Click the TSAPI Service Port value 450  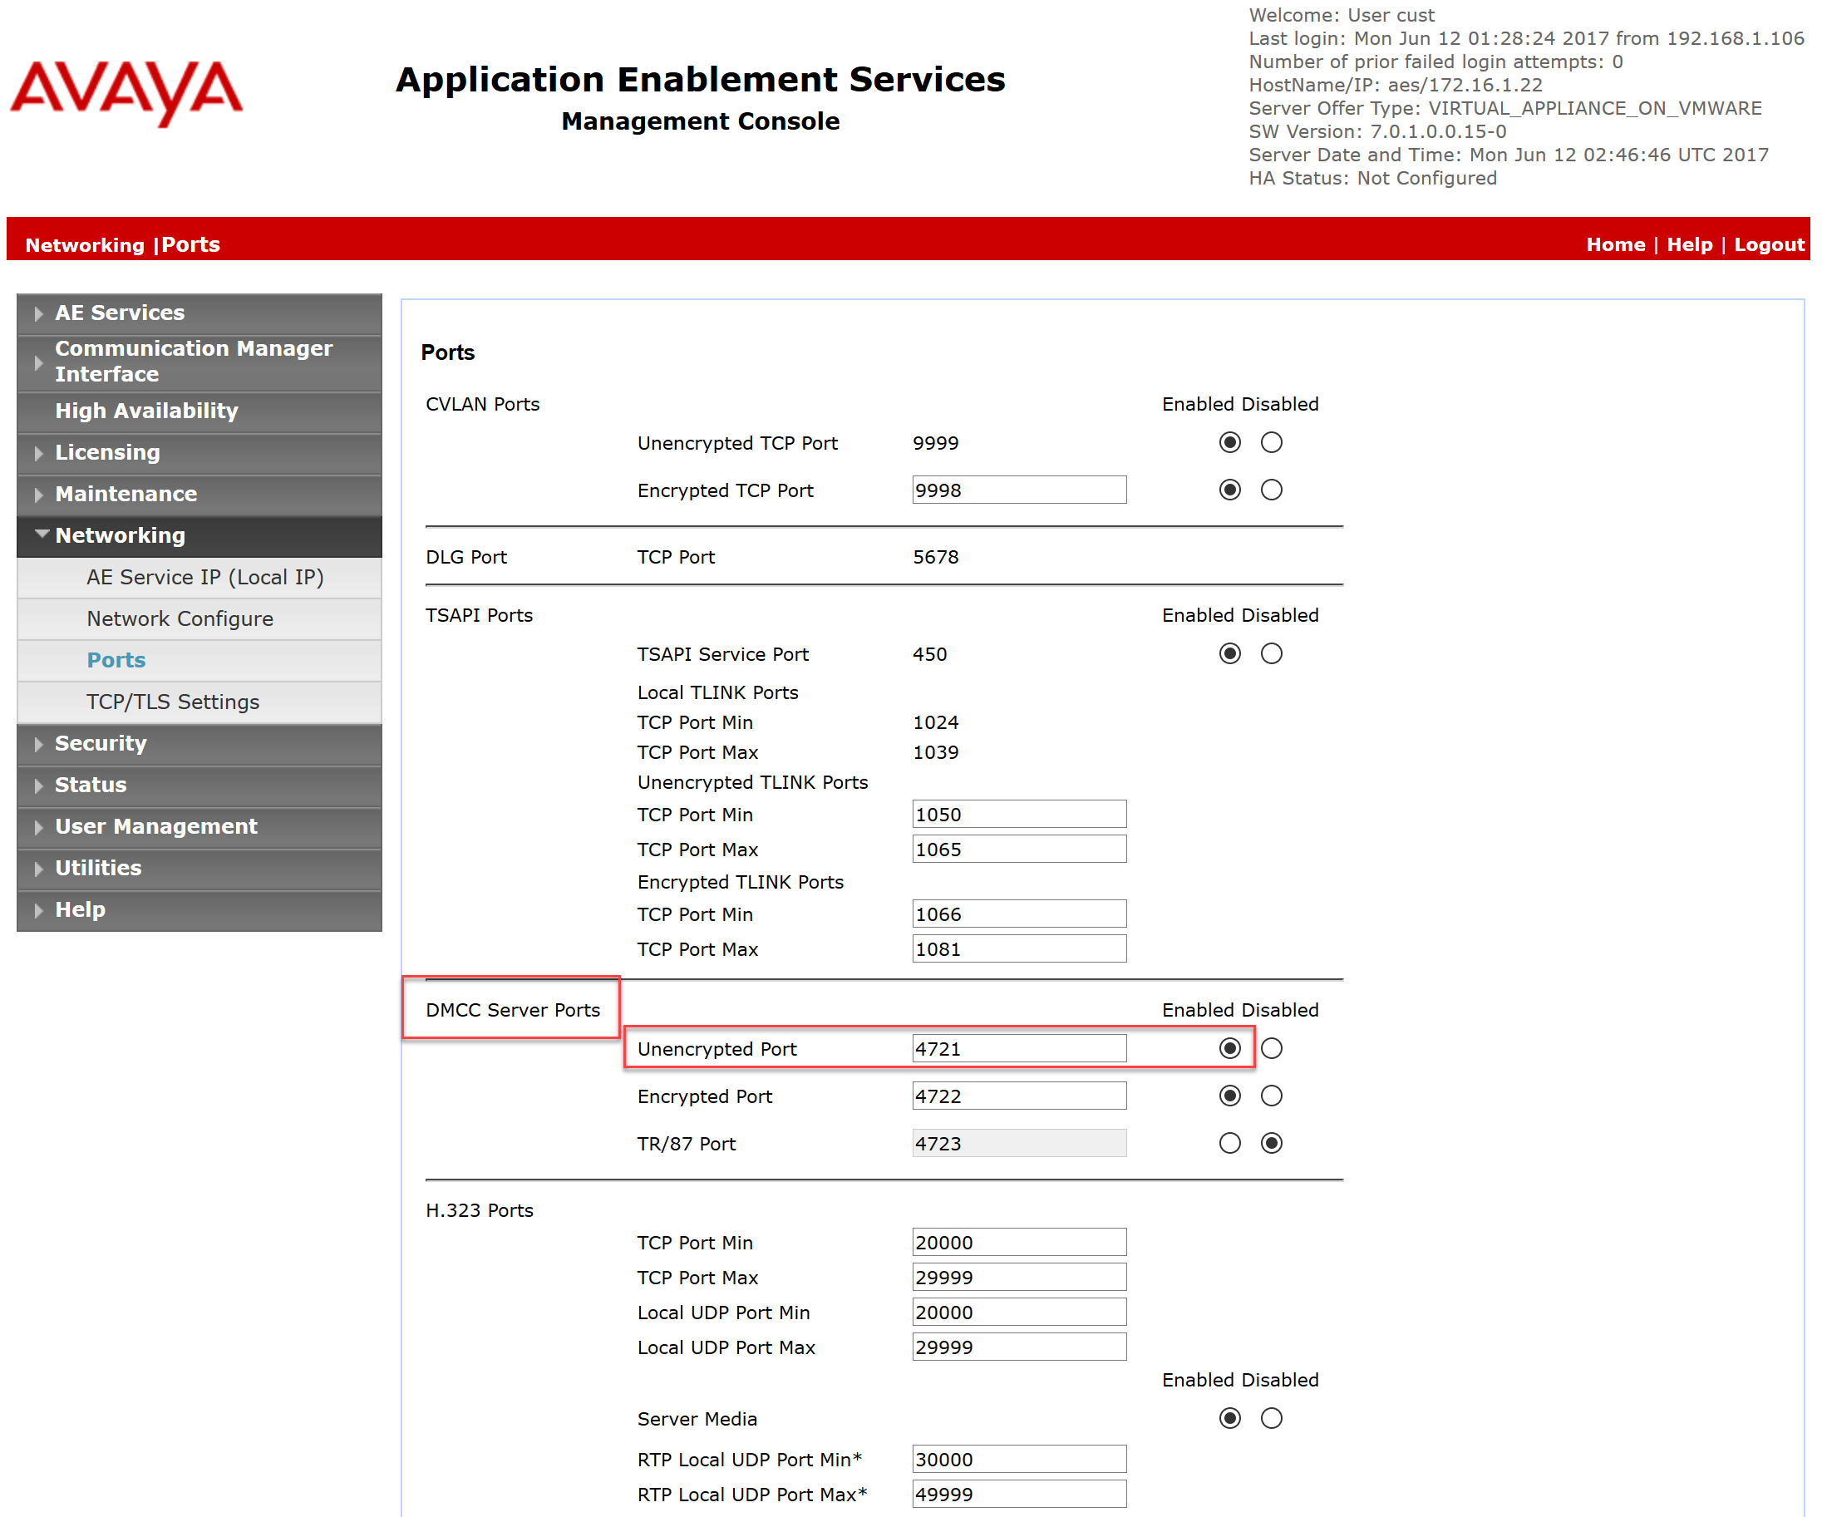coord(929,654)
